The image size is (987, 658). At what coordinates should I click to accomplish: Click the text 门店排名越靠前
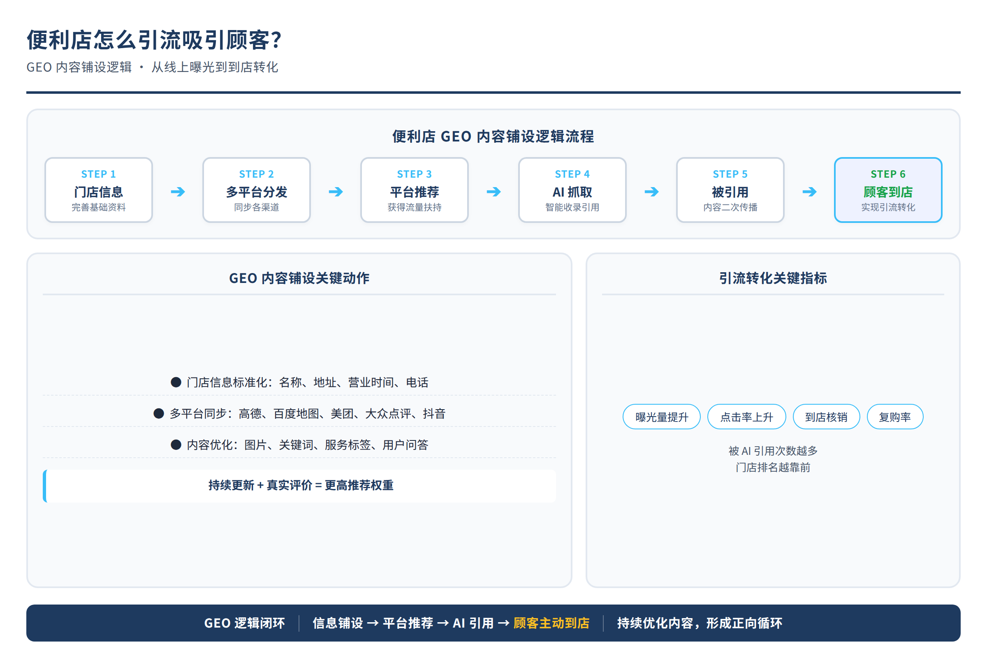(x=773, y=468)
